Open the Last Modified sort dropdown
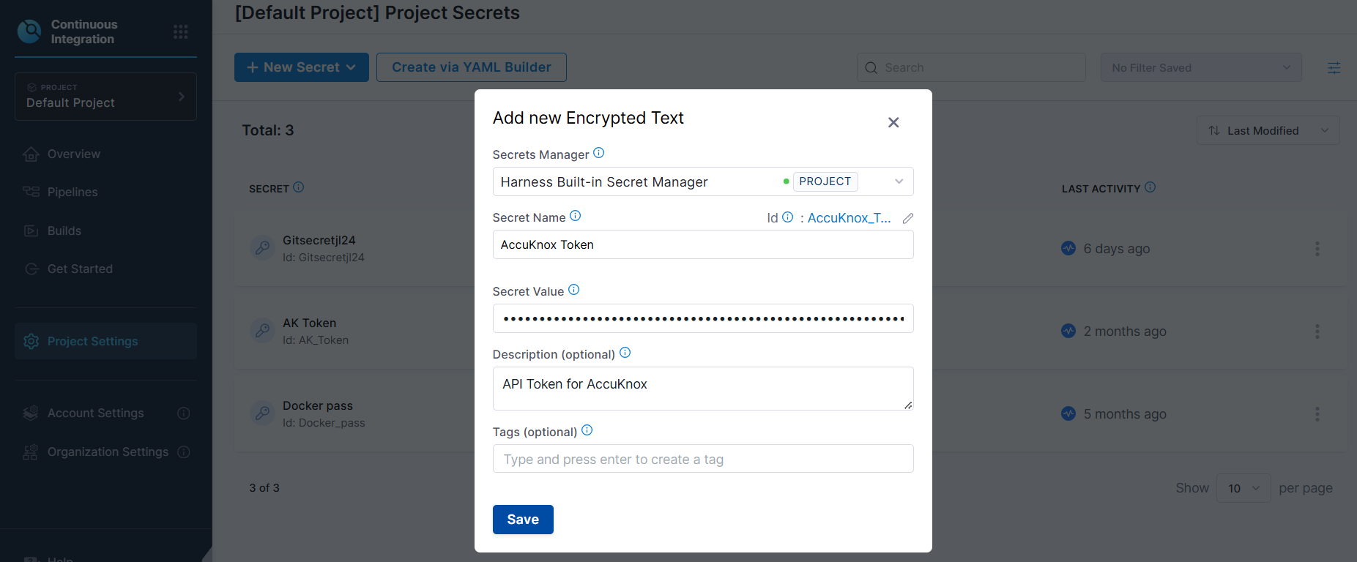The width and height of the screenshot is (1357, 562). point(1268,130)
